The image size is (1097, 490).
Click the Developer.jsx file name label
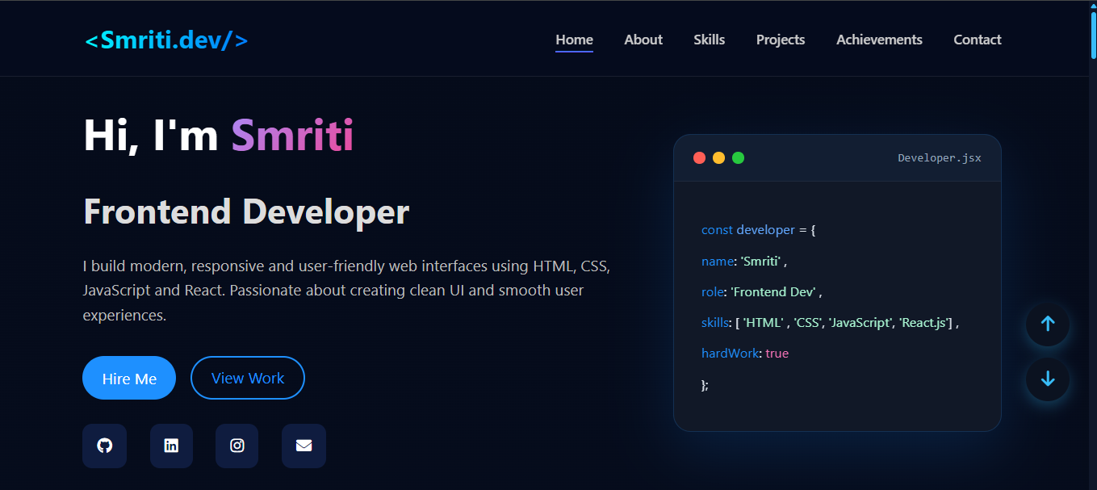(x=939, y=158)
